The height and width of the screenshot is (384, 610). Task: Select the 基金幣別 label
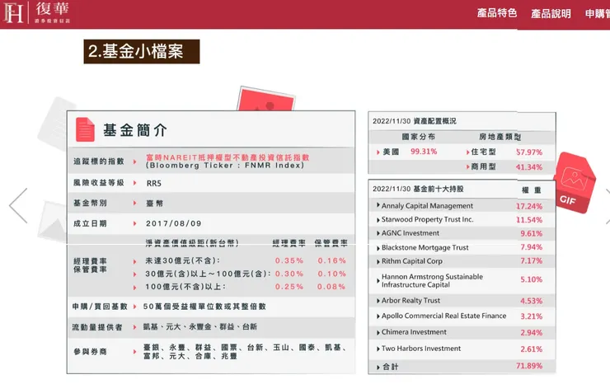90,203
